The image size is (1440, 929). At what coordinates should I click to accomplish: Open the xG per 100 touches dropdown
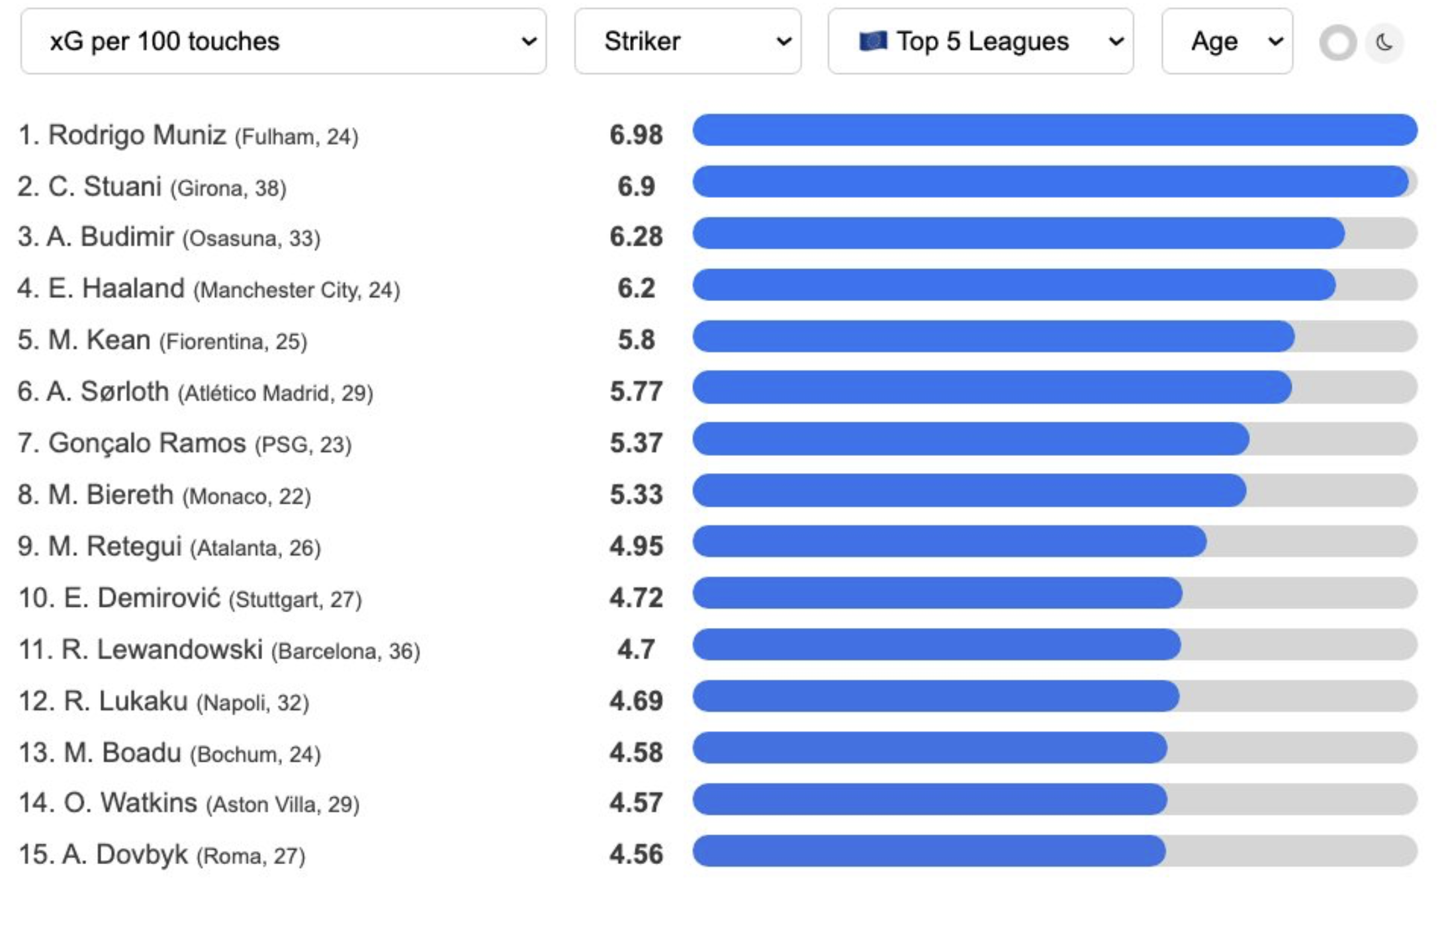pos(283,42)
